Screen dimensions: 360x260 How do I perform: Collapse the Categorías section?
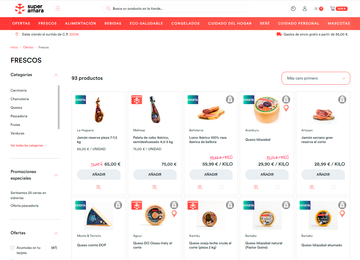56,75
